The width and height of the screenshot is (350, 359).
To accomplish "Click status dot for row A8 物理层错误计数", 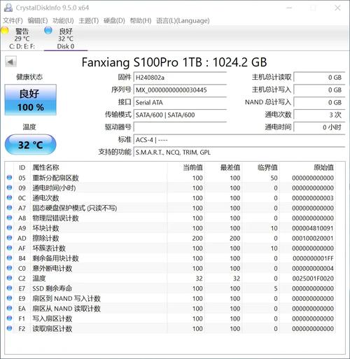I will click(x=9, y=218).
